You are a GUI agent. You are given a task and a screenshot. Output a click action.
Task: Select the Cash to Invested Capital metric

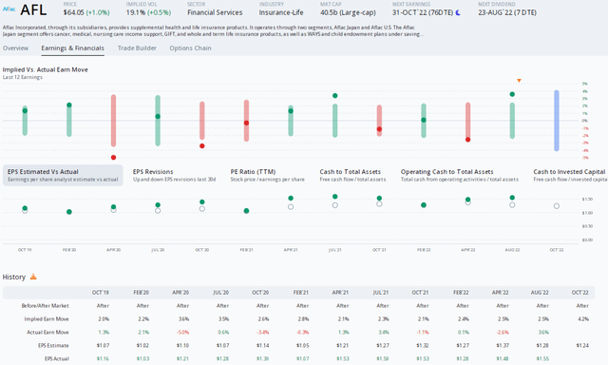tap(570, 175)
